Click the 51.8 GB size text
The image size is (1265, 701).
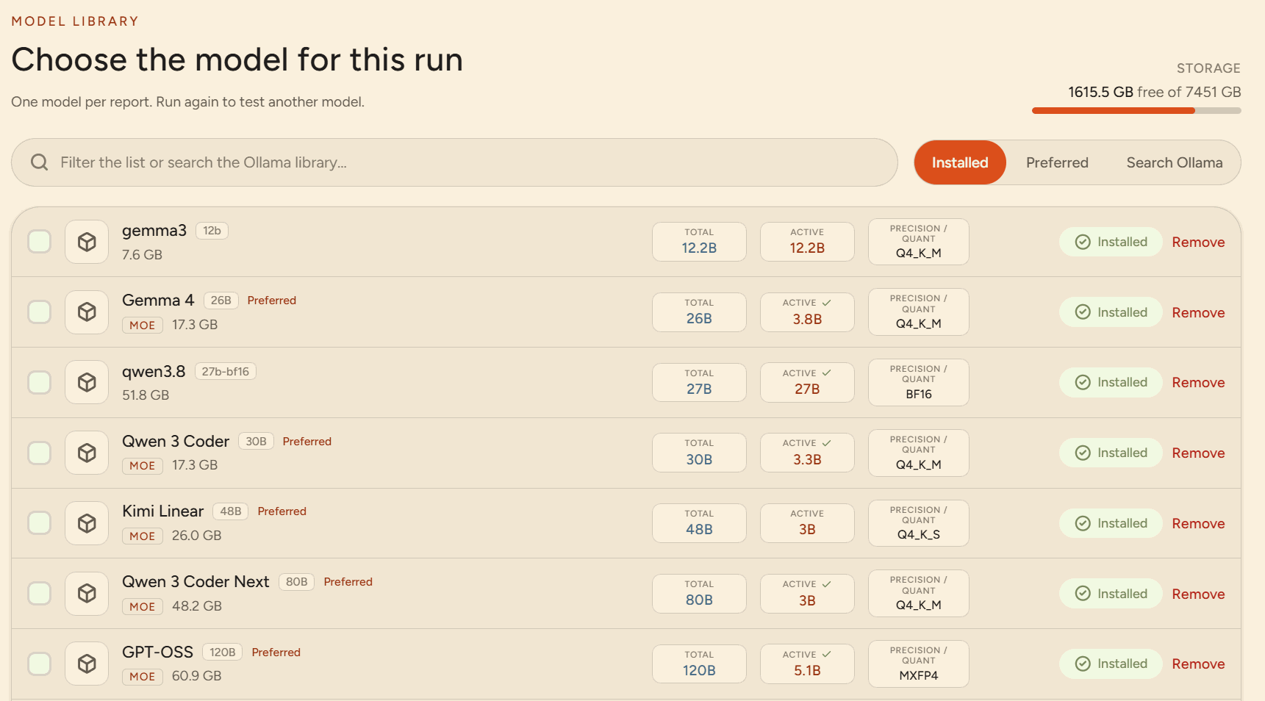(146, 395)
